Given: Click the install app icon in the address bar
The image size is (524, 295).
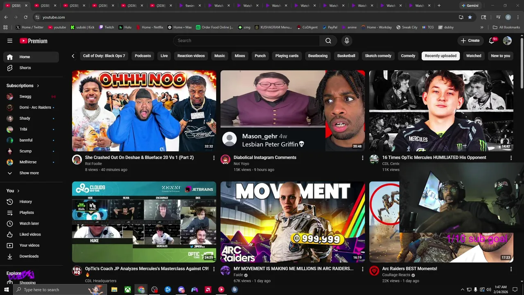Looking at the screenshot, I should click(x=461, y=17).
